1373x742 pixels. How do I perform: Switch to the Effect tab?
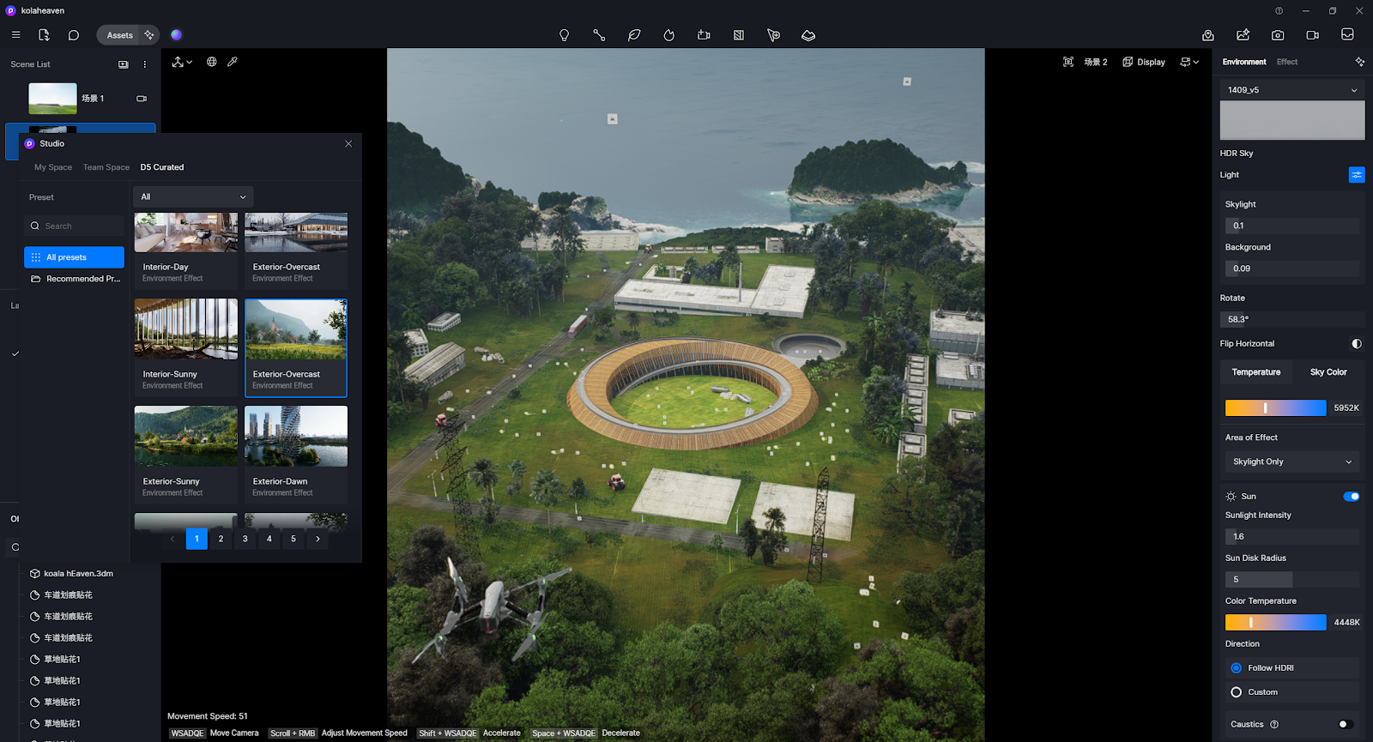1286,62
